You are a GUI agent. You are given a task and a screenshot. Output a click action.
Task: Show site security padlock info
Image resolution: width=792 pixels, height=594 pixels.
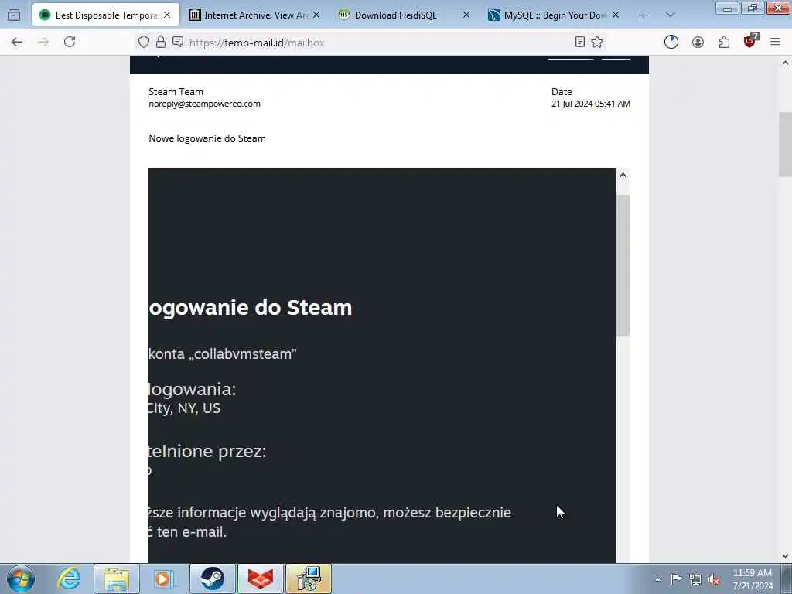161,43
